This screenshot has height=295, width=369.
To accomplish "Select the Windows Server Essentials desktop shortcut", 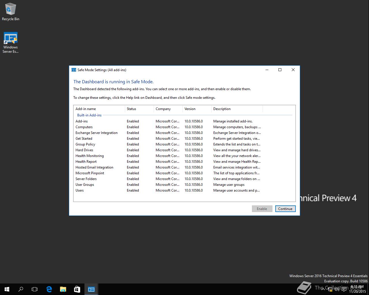I will (x=10, y=43).
